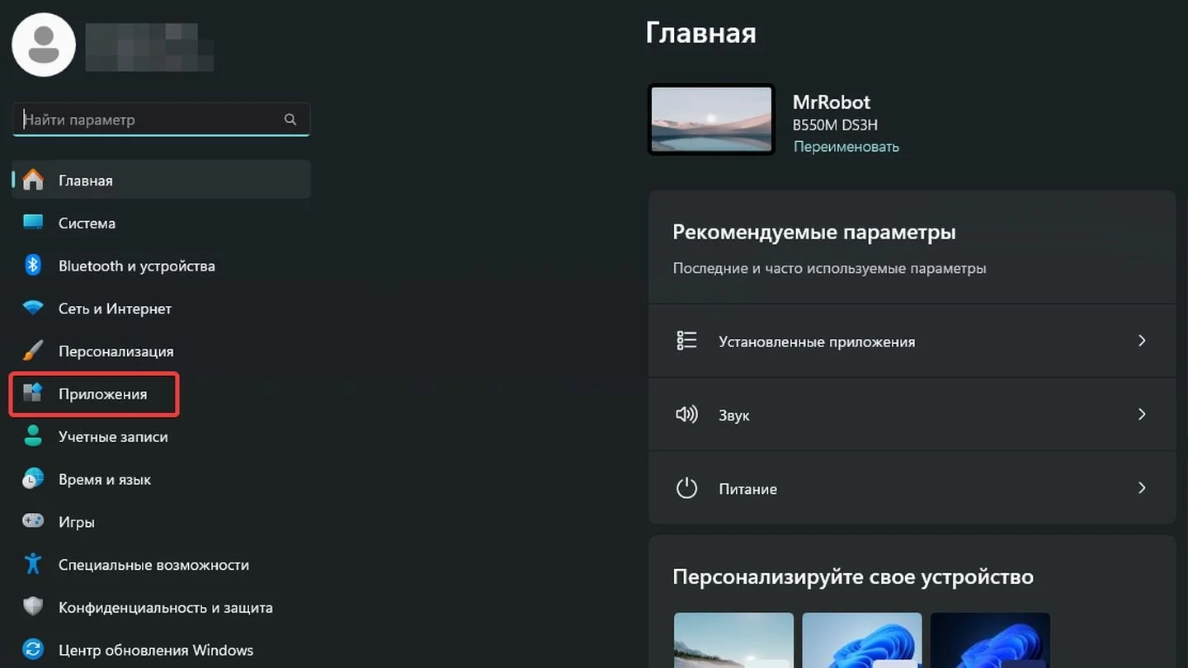Image resolution: width=1188 pixels, height=668 pixels.
Task: Select Время и язык in sidebar
Action: pos(161,479)
